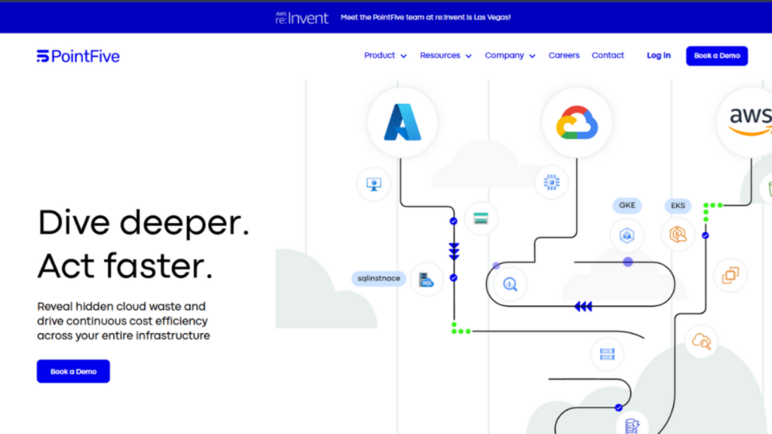Click the orange cloud inspection icon
Screen dimensions: 772x434
[700, 342]
